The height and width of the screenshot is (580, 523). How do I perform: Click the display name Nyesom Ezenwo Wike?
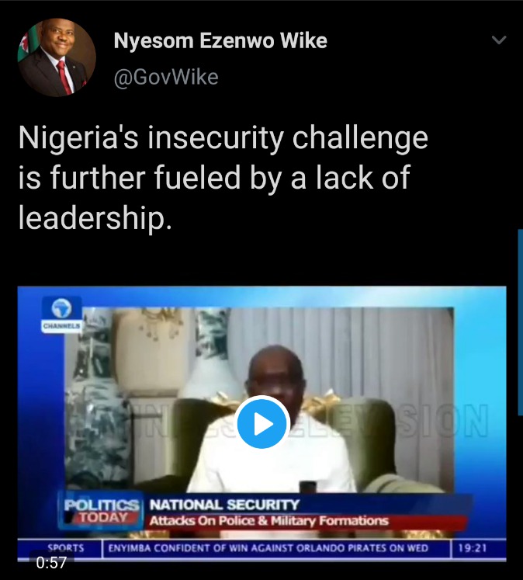click(220, 40)
